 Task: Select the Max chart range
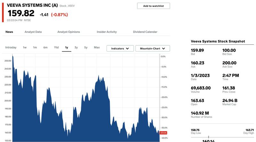97,47
